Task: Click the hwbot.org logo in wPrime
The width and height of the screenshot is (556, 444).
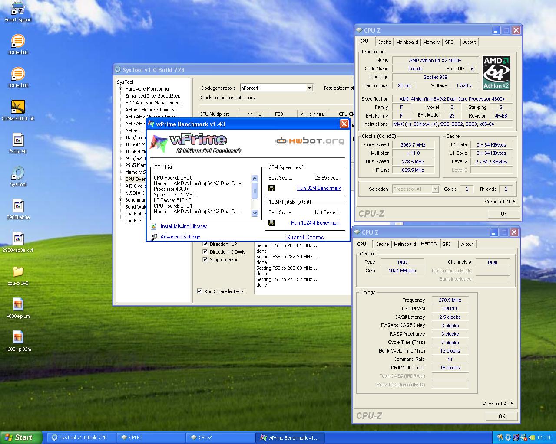Action: point(310,140)
